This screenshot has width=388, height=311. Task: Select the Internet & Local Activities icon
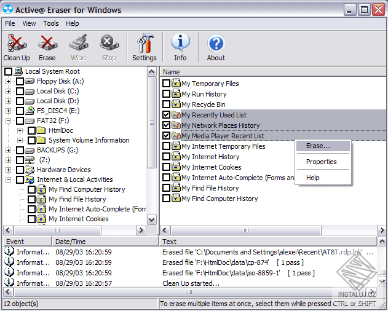30,179
